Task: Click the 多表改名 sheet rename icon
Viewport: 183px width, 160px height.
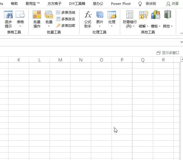Action: [x=58, y=19]
